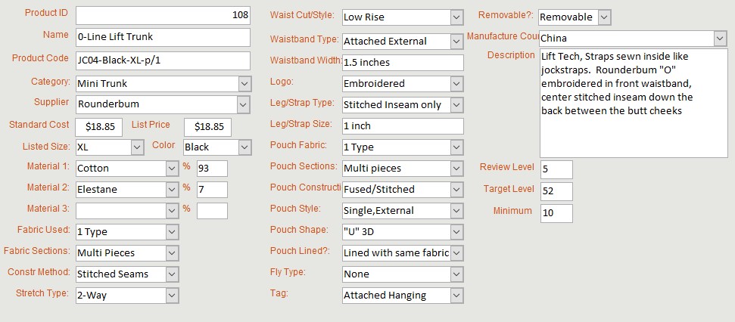The height and width of the screenshot is (322, 735).
Task: Click the Name field with 0-Line Lift Trunk
Action: (x=163, y=37)
